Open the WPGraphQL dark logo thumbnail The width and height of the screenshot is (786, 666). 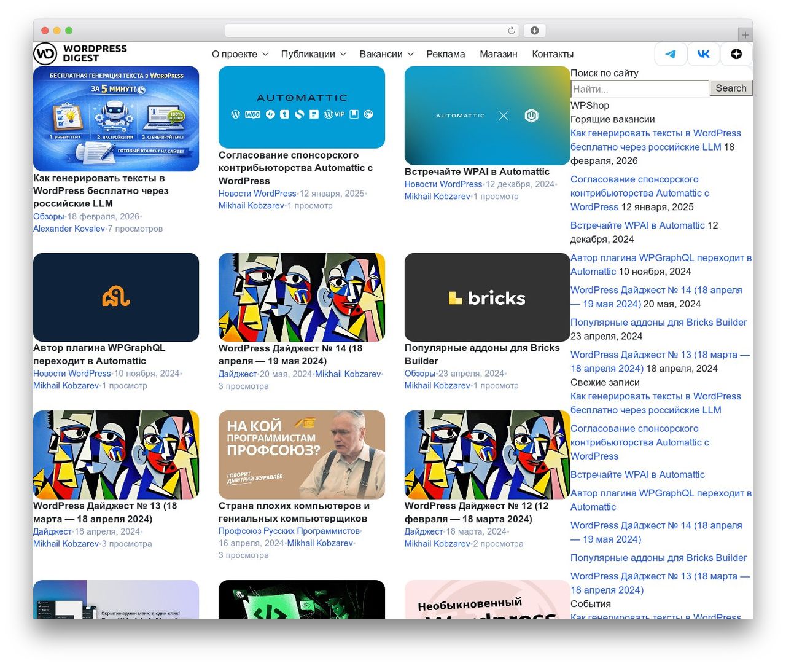(x=116, y=297)
